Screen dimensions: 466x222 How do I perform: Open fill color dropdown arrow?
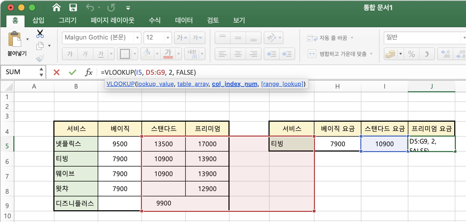coord(157,54)
